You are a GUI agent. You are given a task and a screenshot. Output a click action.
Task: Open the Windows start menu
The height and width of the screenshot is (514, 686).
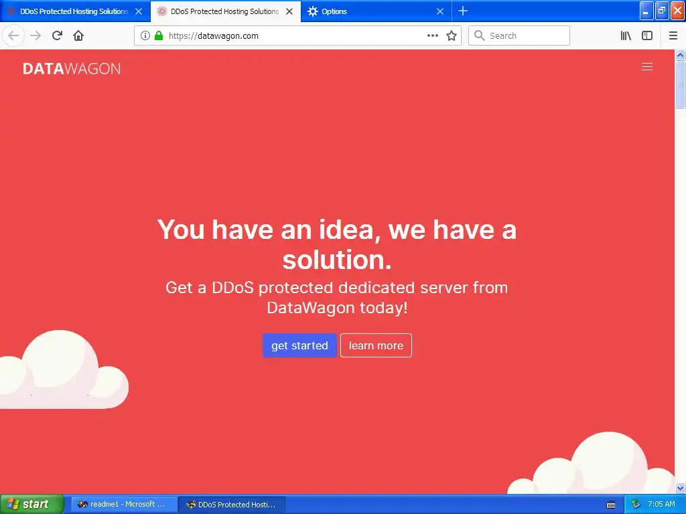32,504
